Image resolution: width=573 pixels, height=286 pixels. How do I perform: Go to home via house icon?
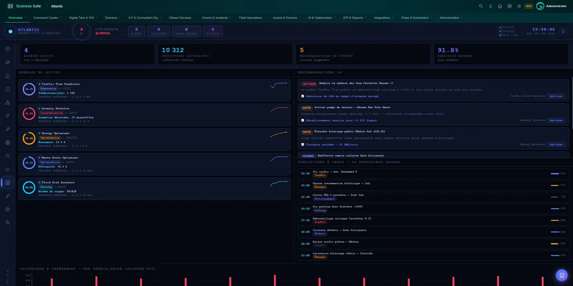(x=500, y=6)
